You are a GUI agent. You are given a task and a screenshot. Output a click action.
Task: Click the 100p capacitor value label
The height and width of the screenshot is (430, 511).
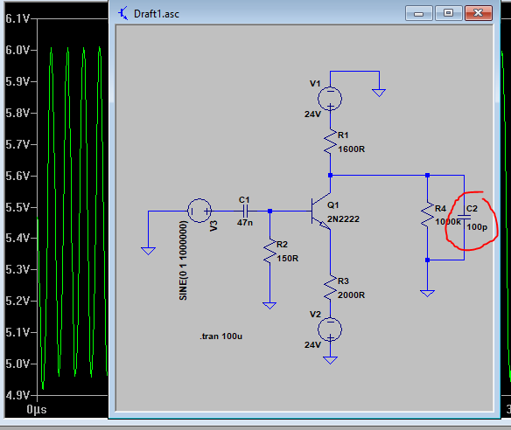click(x=477, y=227)
